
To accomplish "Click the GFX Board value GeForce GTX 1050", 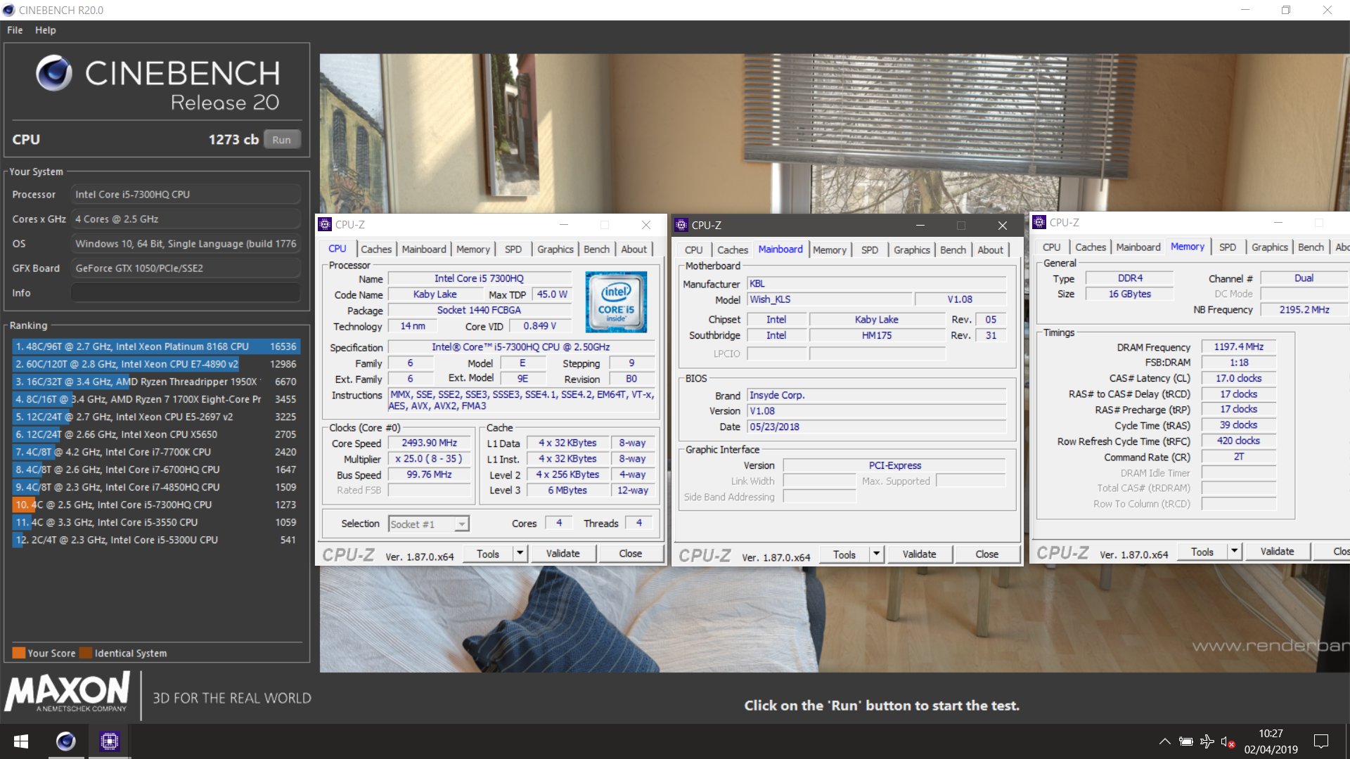I will [186, 268].
